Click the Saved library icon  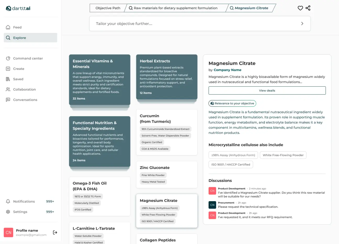tap(8, 79)
